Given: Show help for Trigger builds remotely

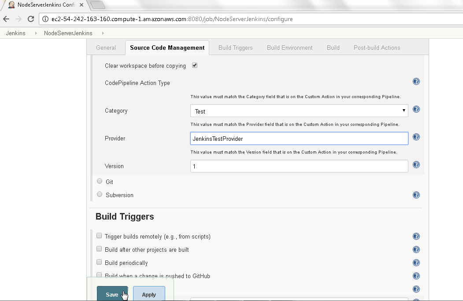Looking at the screenshot, I should click(x=416, y=236).
